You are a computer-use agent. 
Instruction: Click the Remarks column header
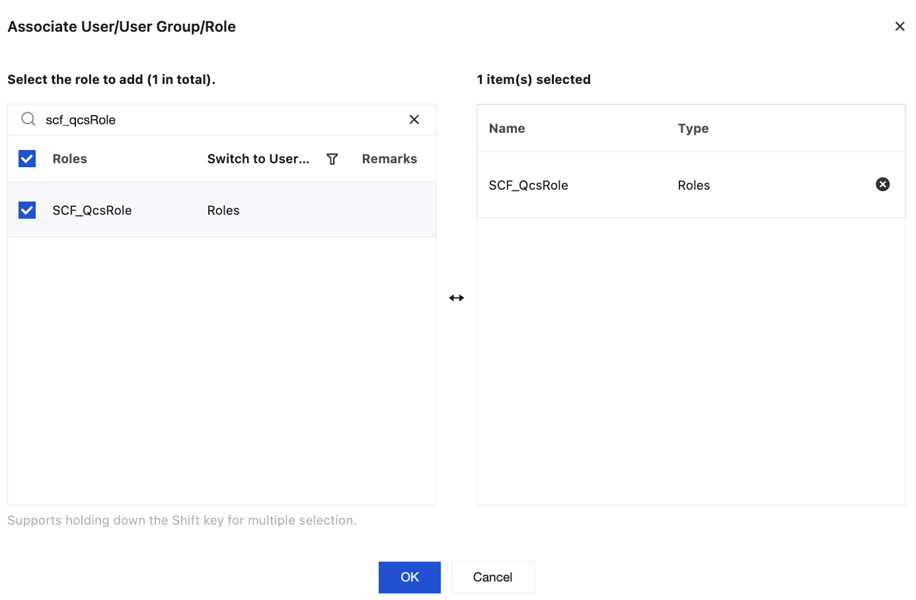click(x=389, y=159)
